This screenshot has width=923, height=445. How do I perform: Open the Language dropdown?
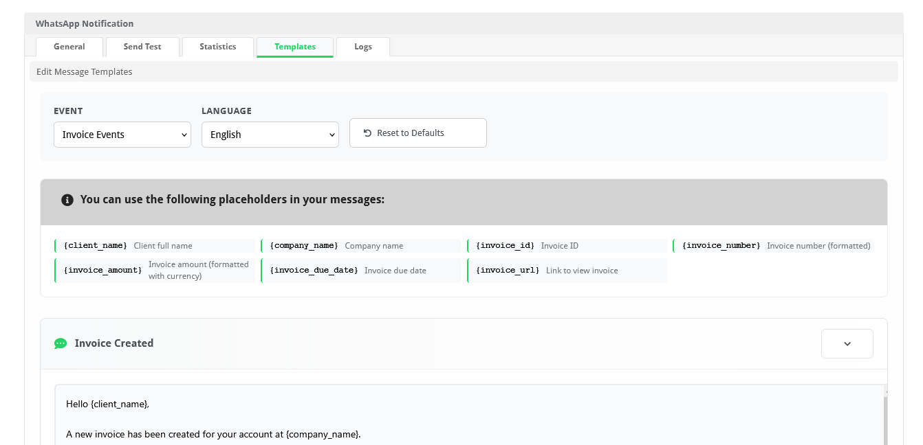point(270,135)
